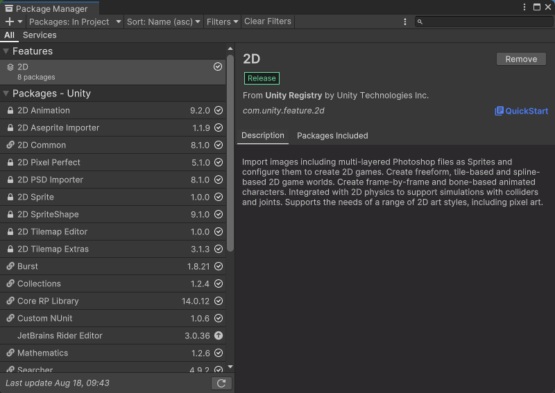Click the magnifier icon in the search field
The height and width of the screenshot is (393, 555).
tap(420, 22)
